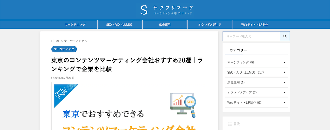Viewport: 330px width, 130px height.
Task: Expand the SEO・AIO（LLMO）(17) category arrow
Action: 284,72
